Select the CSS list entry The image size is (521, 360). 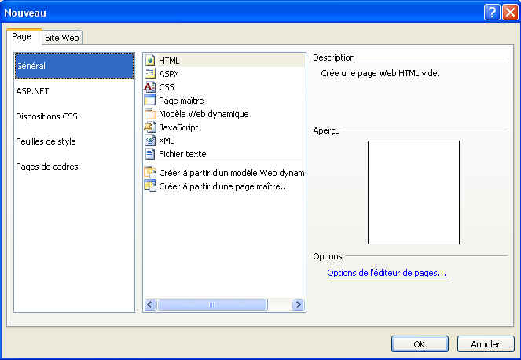click(x=224, y=86)
